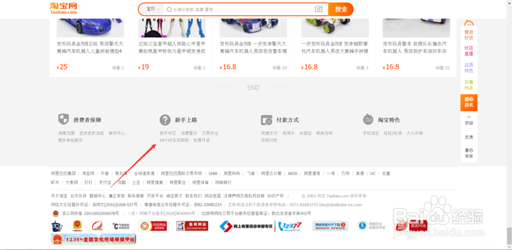This screenshot has height=250, width=512.
Task: Click the 淘宝特色 round logo icon
Action: coord(368,119)
